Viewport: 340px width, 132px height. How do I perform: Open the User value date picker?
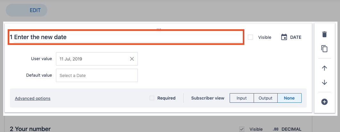[x=93, y=59]
